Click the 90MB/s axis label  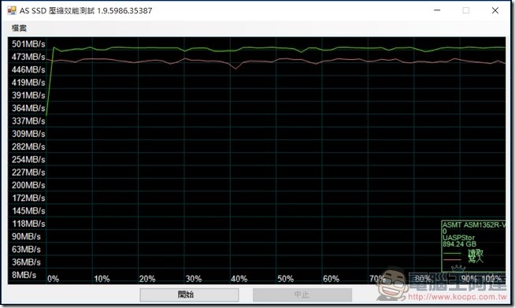point(26,236)
